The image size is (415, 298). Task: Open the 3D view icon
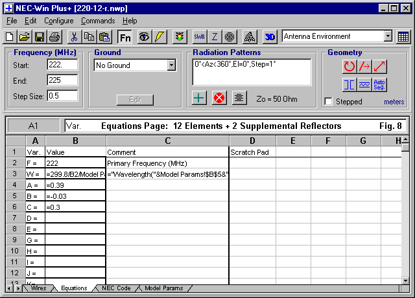pos(270,37)
